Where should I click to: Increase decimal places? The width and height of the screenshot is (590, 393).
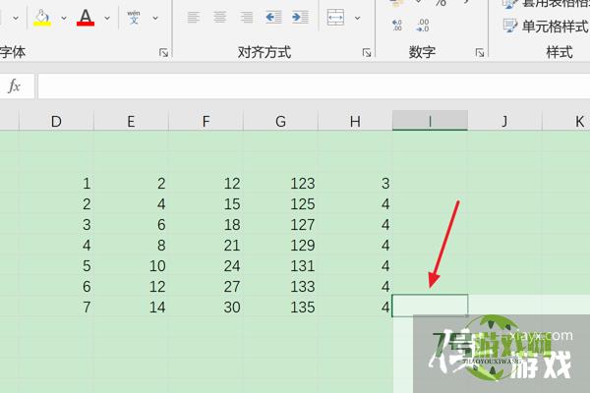point(397,26)
